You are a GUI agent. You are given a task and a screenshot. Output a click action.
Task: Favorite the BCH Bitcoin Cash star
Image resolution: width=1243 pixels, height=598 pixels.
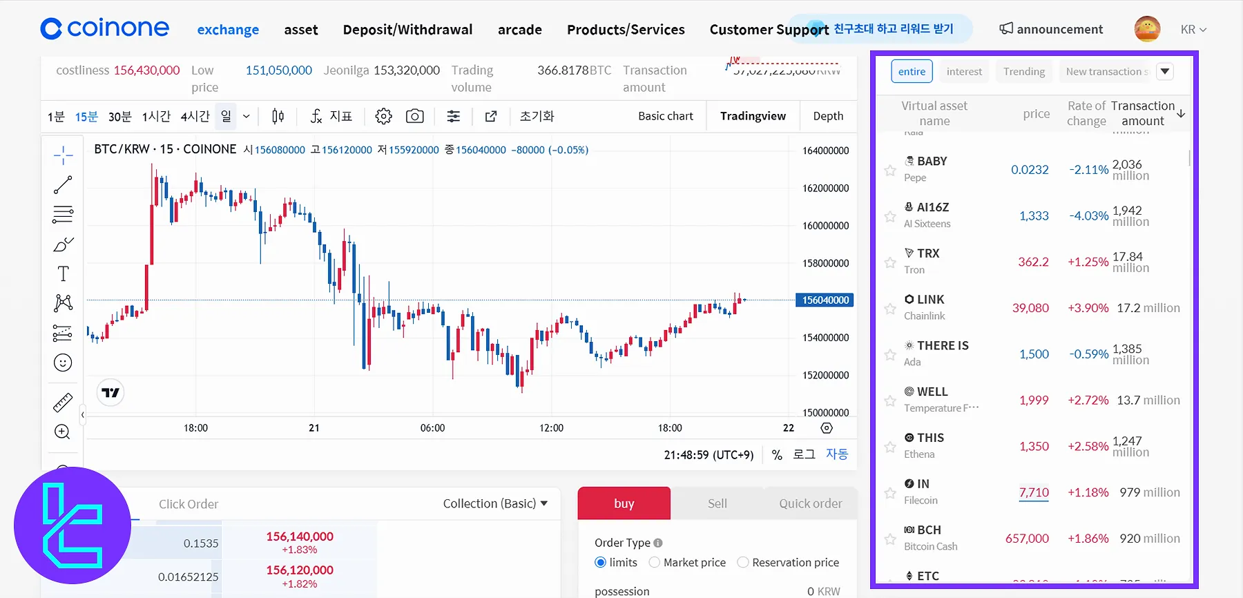[890, 539]
